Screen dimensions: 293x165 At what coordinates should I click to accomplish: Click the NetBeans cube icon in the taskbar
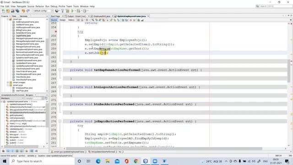[x=146, y=161]
